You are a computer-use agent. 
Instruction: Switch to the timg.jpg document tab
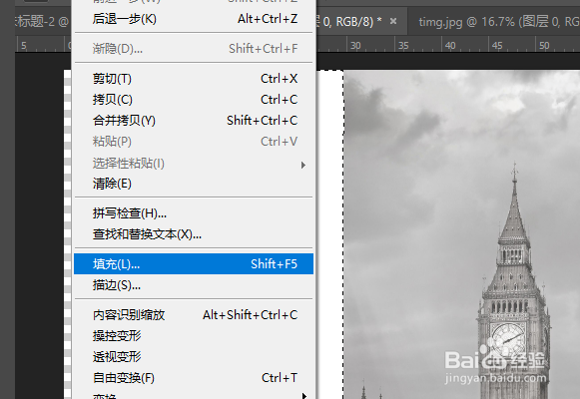[x=494, y=22]
